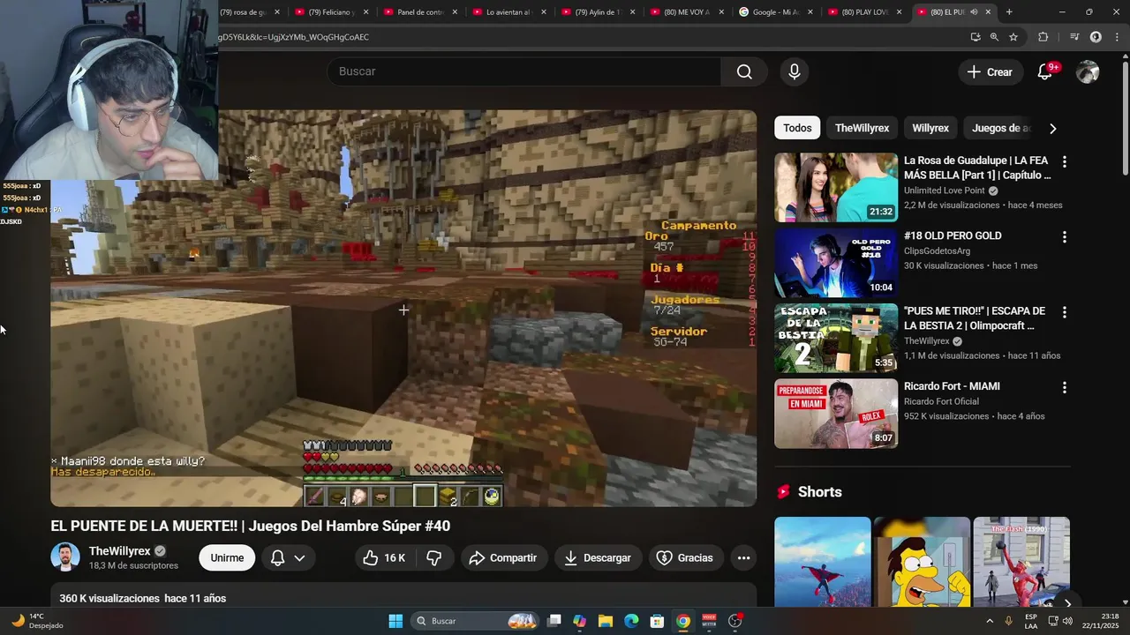
Task: Click the Unirme button
Action: coord(227,557)
